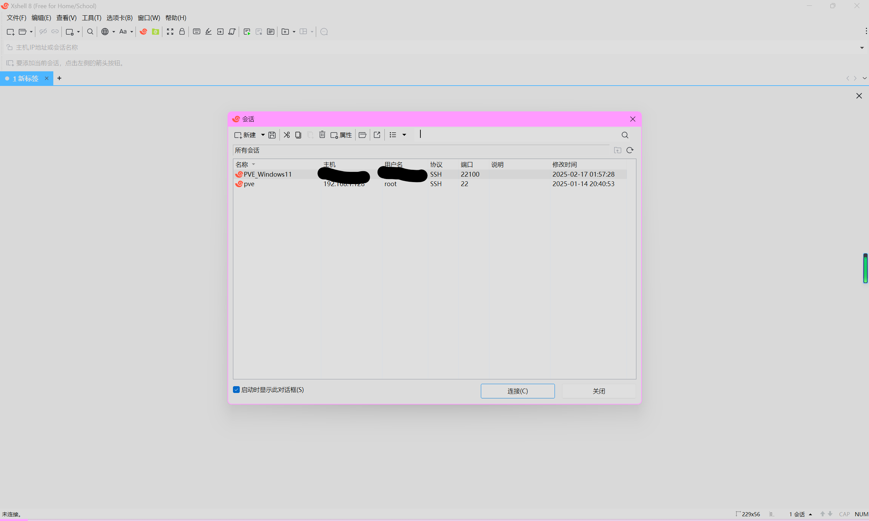Click the delete trash icon in session dialog
The height and width of the screenshot is (521, 869).
[322, 135]
